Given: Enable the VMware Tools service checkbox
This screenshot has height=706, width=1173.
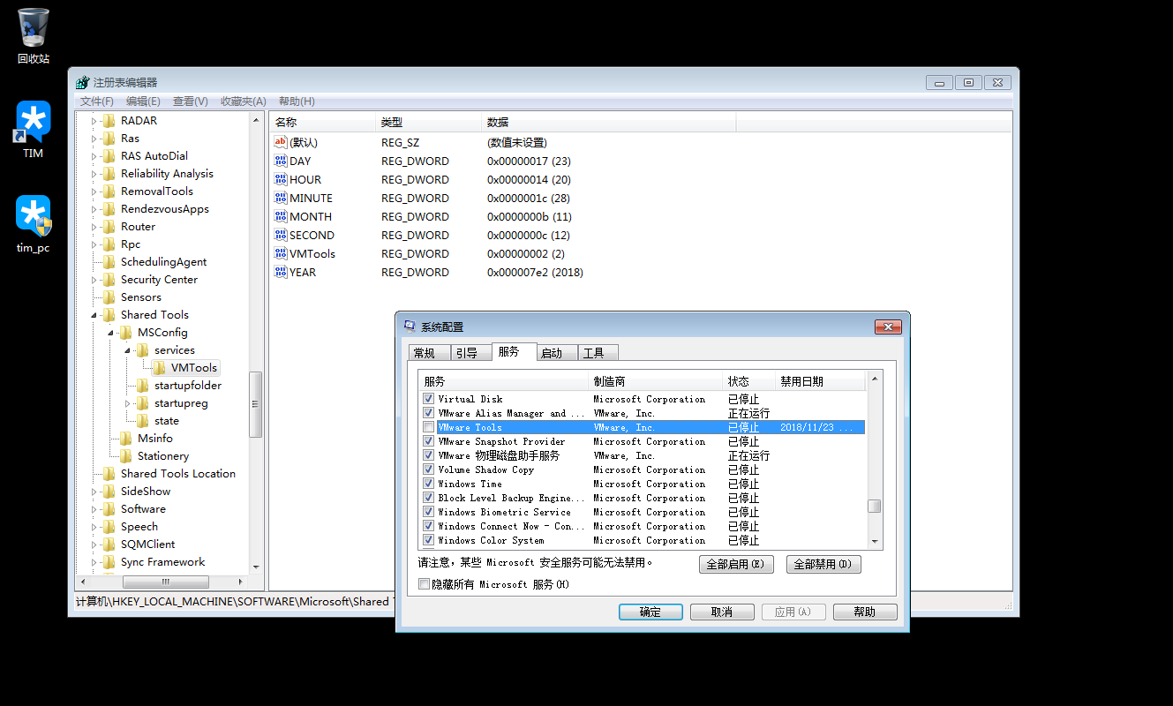Looking at the screenshot, I should (428, 426).
